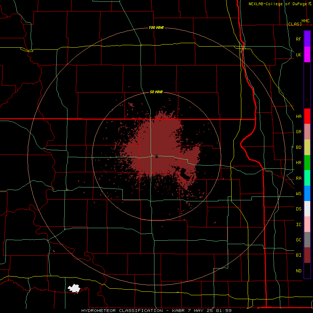Click the HA red legend swatch
The image size is (313, 313).
(307, 116)
